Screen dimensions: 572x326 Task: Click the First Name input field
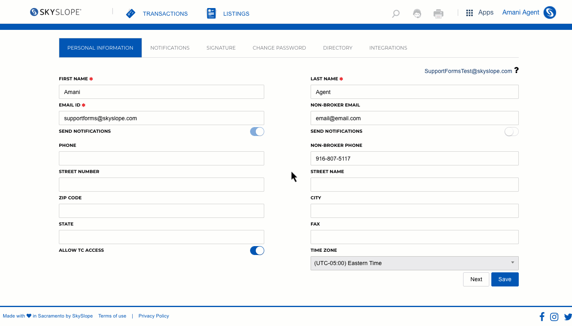click(x=161, y=92)
